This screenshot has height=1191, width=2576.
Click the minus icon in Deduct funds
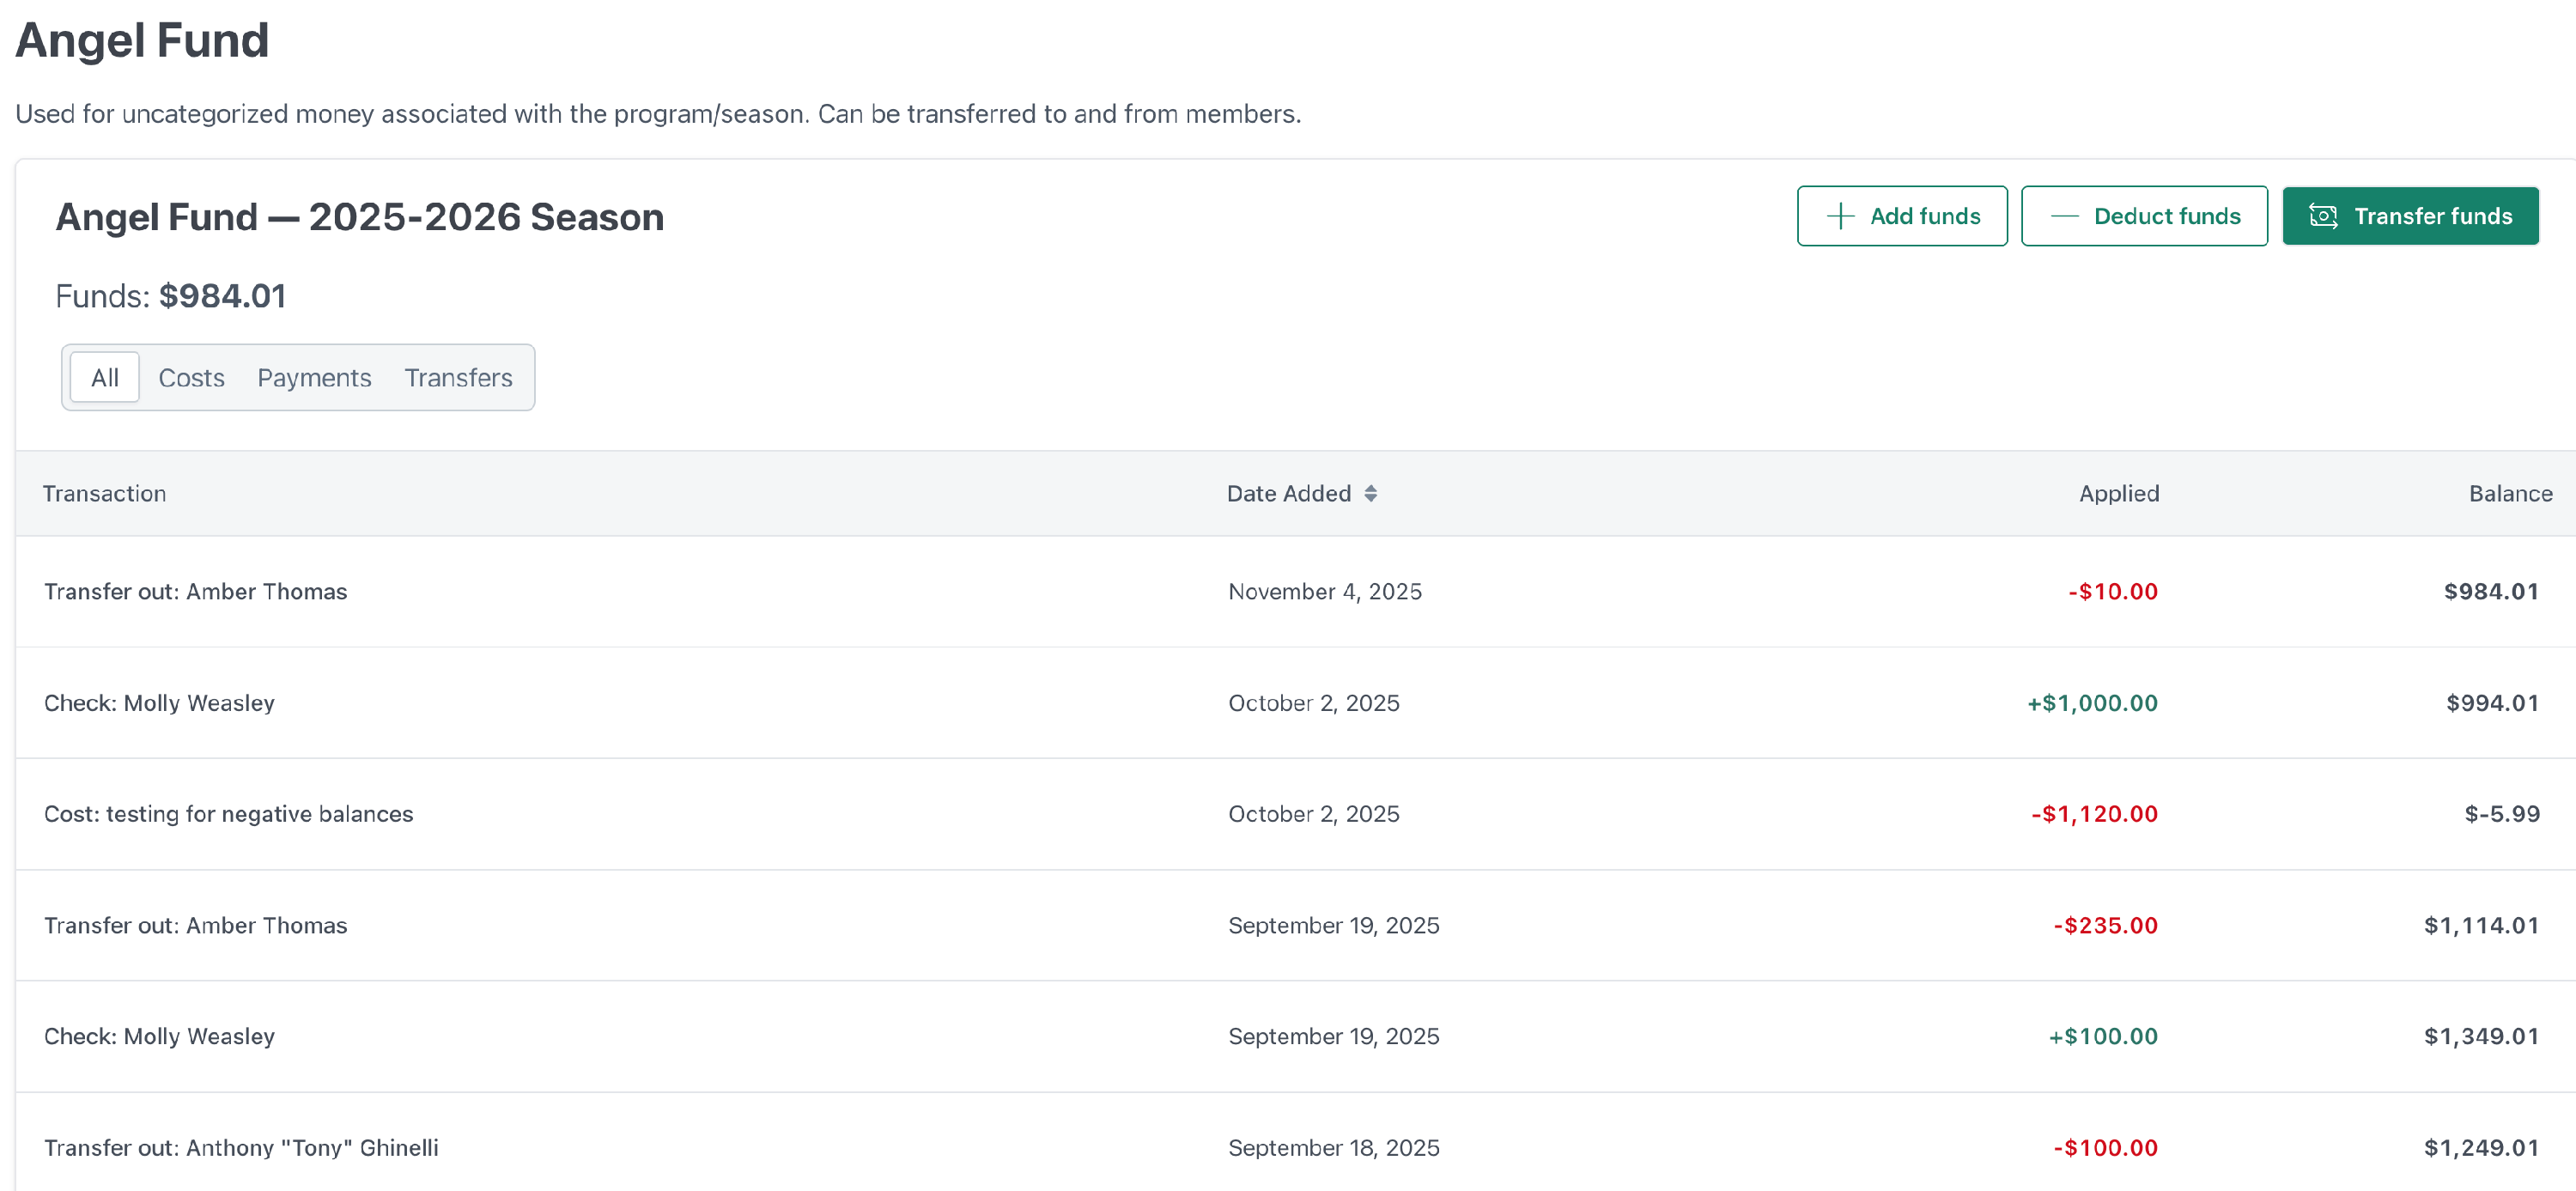pos(2064,216)
